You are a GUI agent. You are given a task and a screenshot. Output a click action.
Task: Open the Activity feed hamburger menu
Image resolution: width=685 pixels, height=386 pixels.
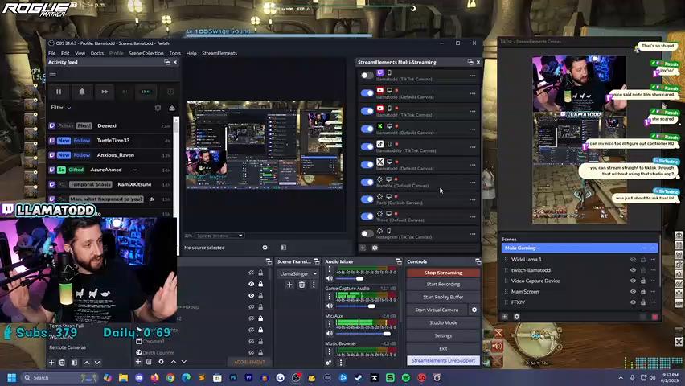[x=53, y=74]
